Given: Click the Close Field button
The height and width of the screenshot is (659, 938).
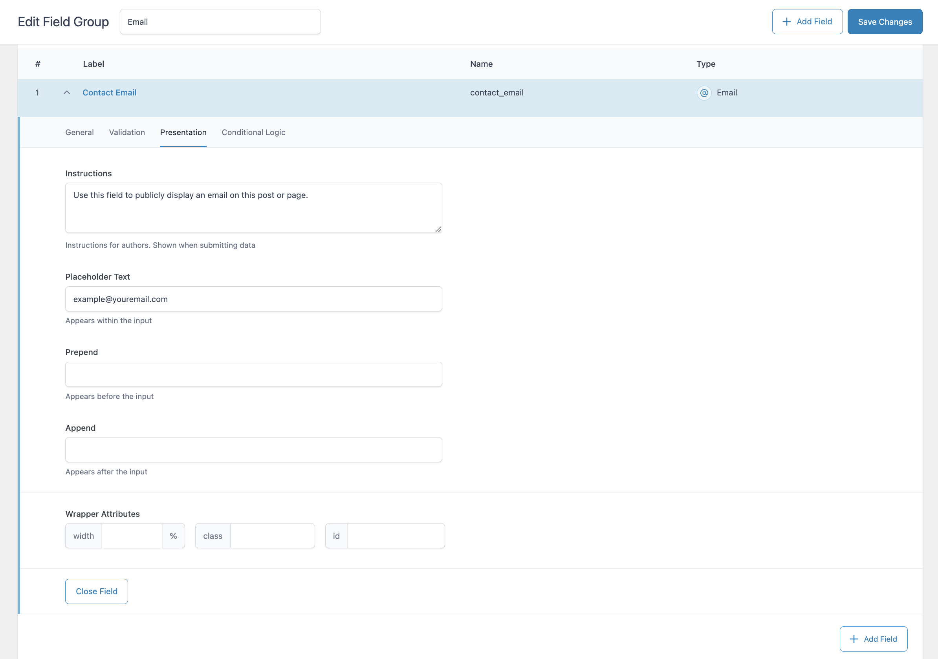Looking at the screenshot, I should 96,591.
